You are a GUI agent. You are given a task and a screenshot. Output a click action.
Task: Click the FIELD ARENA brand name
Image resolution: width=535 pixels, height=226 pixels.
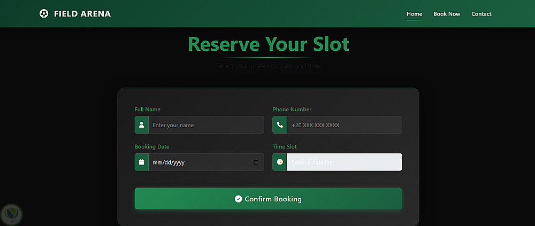[82, 14]
